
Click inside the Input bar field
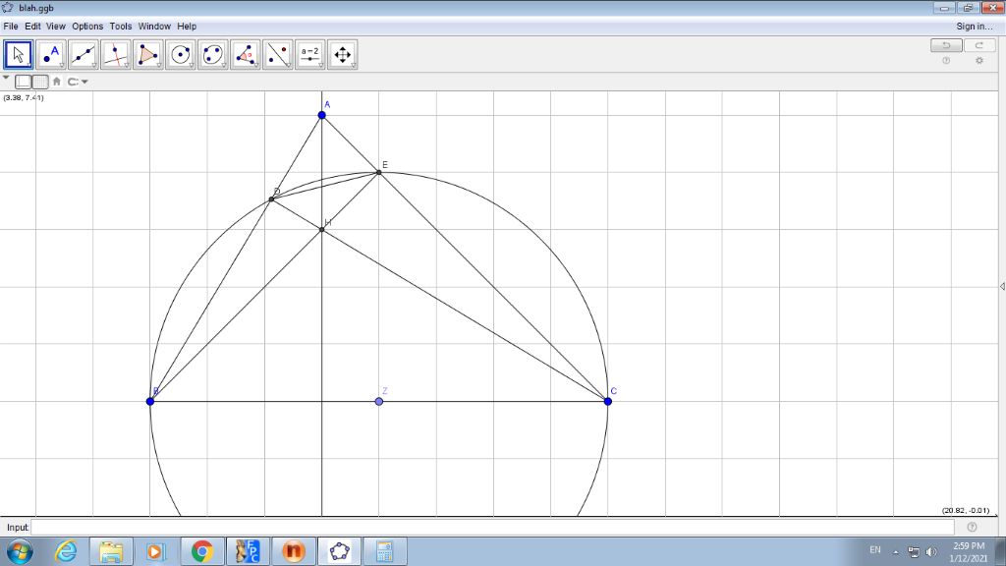492,527
